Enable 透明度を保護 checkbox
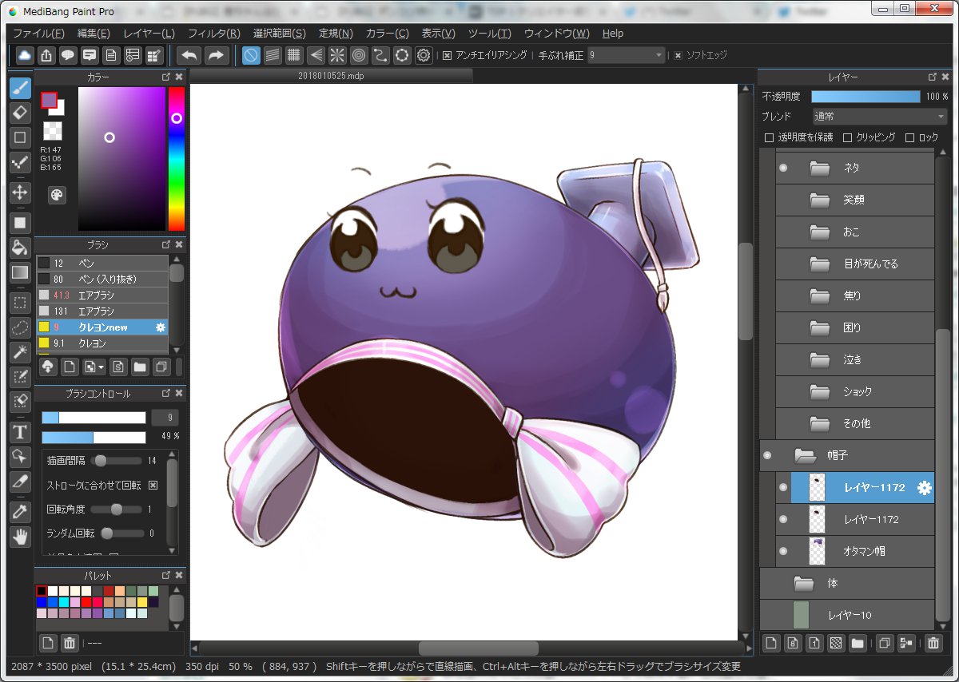 (x=769, y=137)
